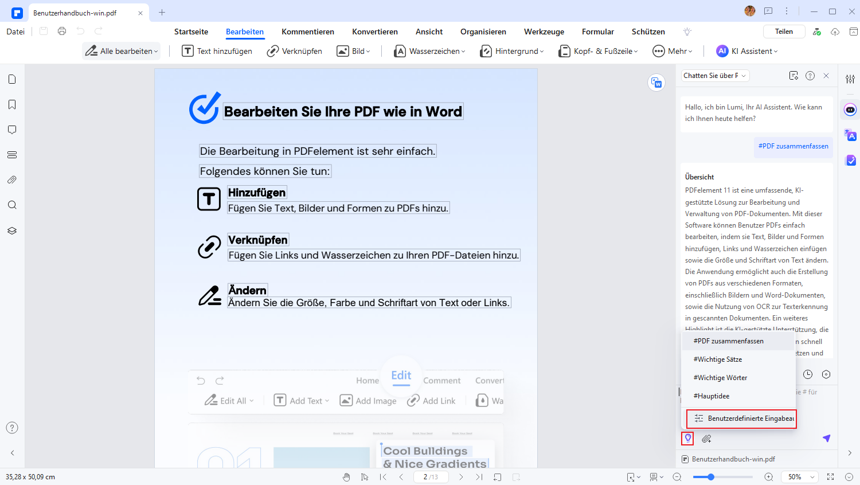Open the search magnifier sidebar icon

12,205
